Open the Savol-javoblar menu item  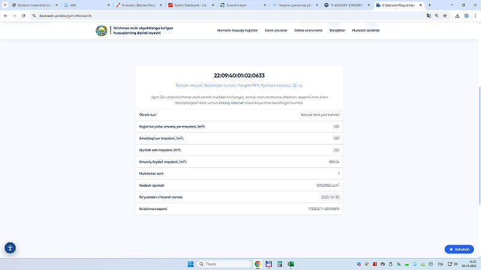[x=276, y=31]
